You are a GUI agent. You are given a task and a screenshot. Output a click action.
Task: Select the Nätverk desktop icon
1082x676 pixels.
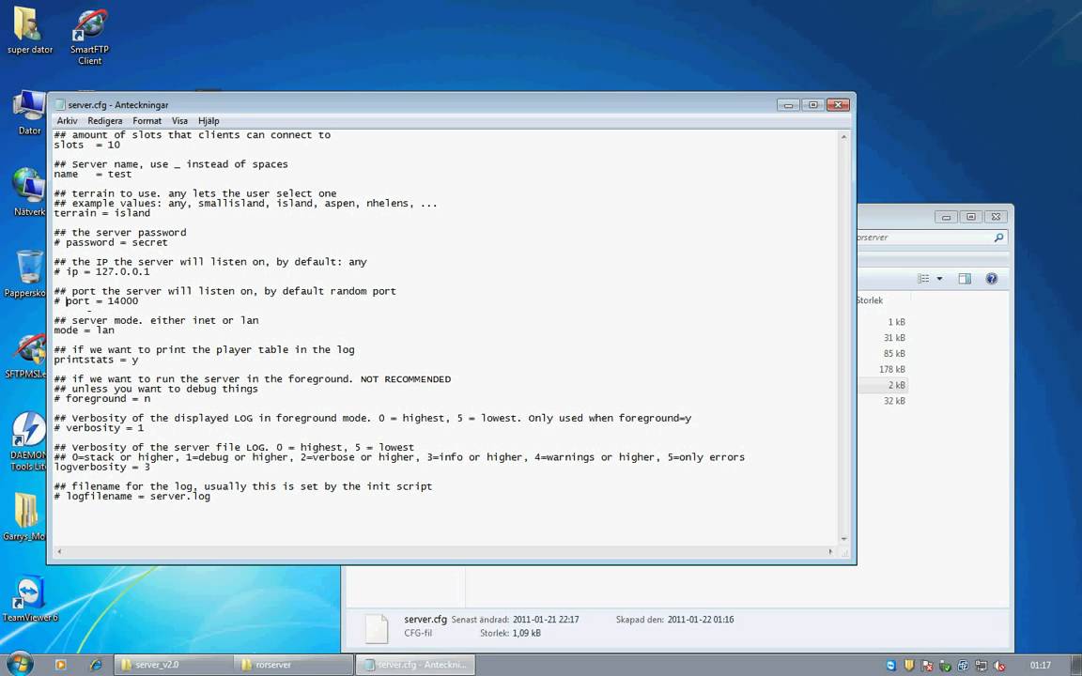[x=29, y=192]
